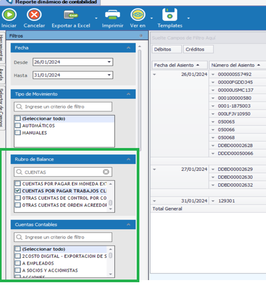Expand the 000000SS7492 entry arrow
The image size is (266, 287).
[x=213, y=74]
